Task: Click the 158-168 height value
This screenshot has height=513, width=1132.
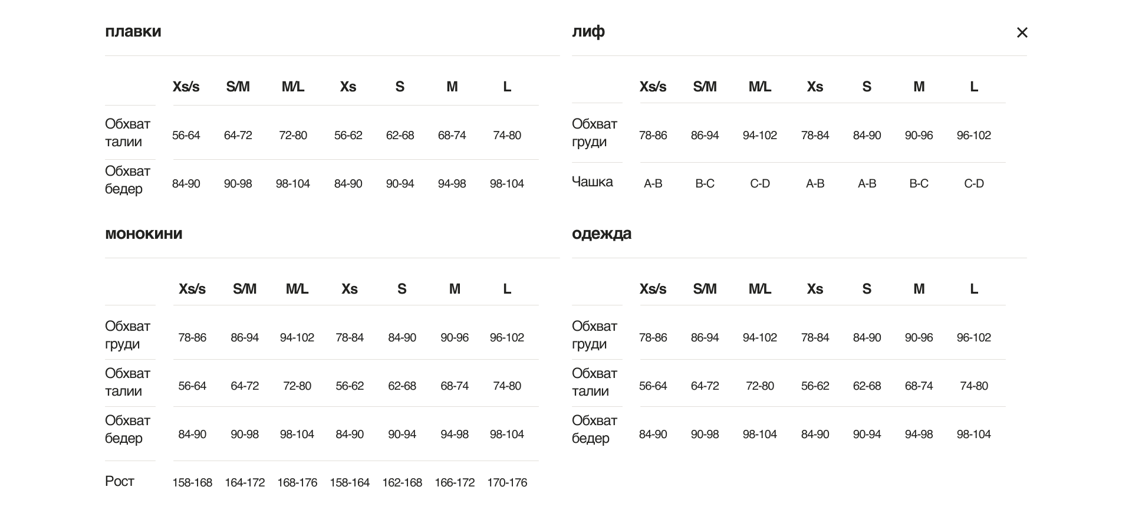Action: pos(192,482)
